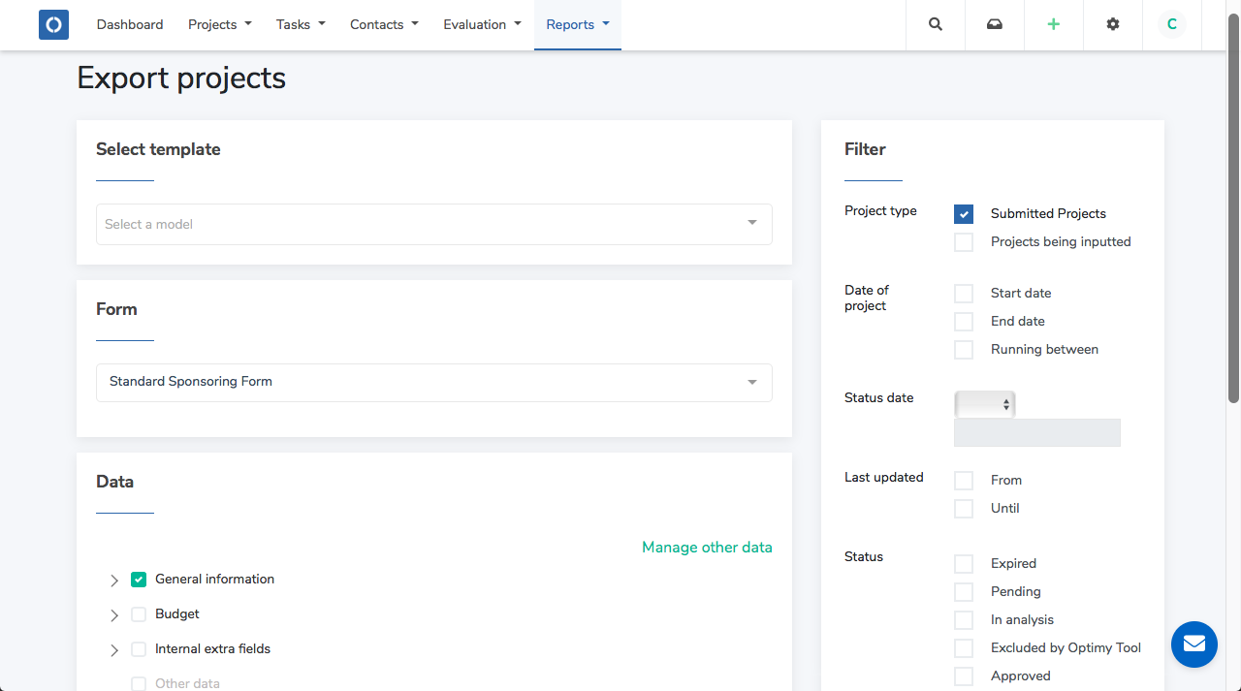Click the Manage other data link
This screenshot has width=1241, height=691.
click(707, 548)
